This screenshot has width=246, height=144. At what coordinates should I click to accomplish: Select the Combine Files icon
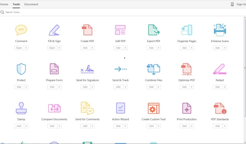(x=153, y=69)
